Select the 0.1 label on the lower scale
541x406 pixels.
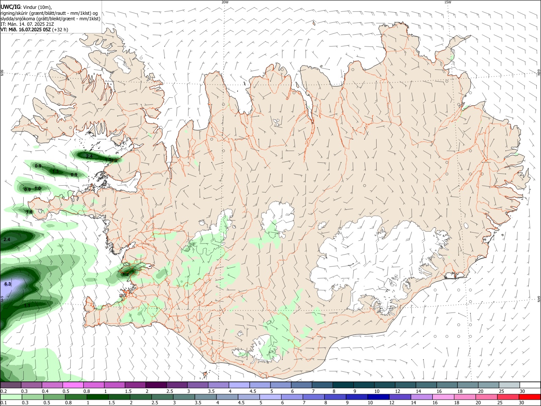pyautogui.click(x=3, y=403)
